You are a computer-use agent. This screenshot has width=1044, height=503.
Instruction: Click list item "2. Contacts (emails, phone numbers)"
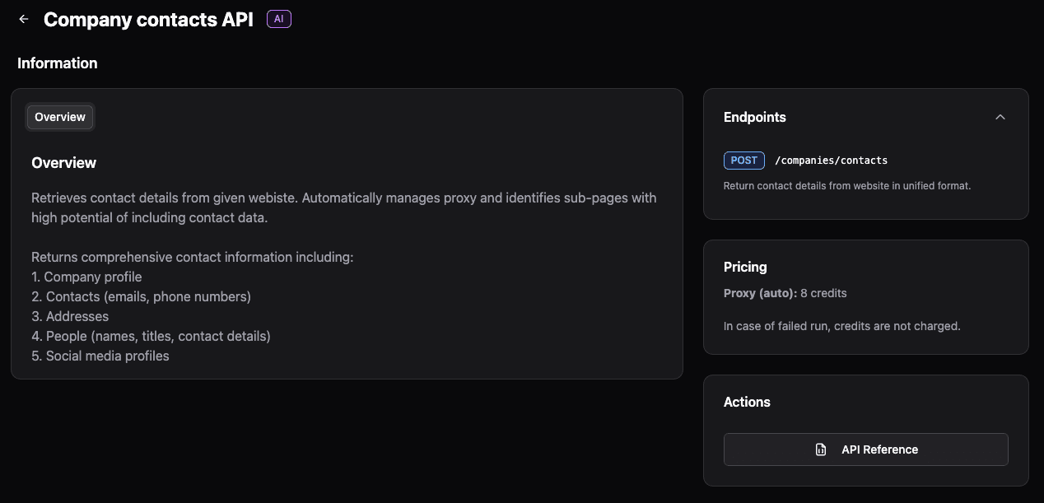pyautogui.click(x=142, y=296)
